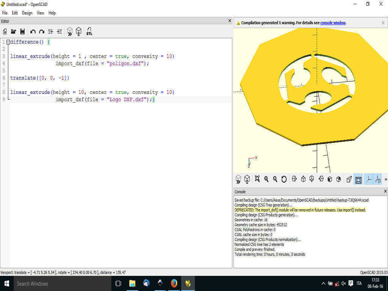
Task: Toggle orthogonal projection
Action: tap(358, 179)
